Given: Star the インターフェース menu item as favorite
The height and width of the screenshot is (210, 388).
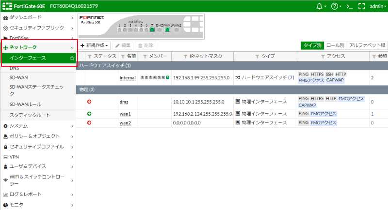Looking at the screenshot, I should (x=72, y=58).
